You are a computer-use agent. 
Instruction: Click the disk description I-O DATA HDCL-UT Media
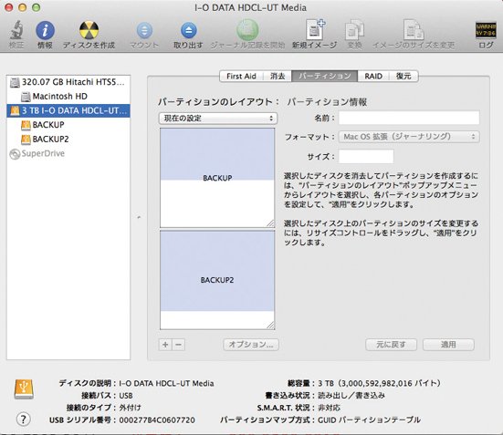pos(166,383)
